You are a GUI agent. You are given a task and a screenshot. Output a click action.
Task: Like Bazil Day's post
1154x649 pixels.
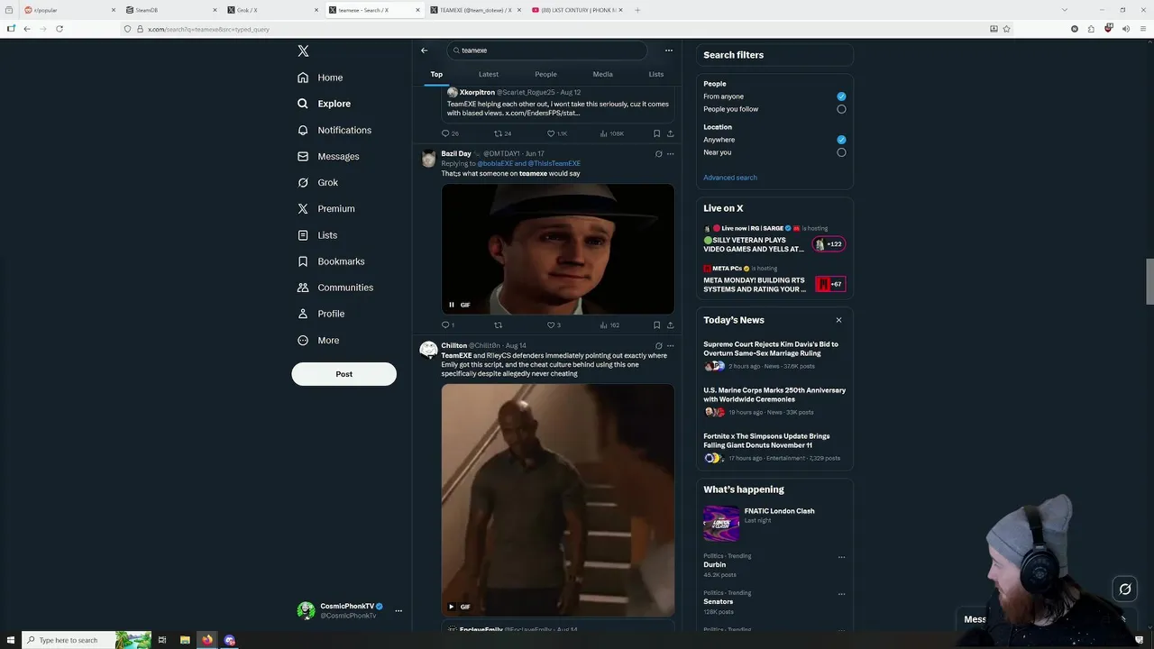(554, 325)
